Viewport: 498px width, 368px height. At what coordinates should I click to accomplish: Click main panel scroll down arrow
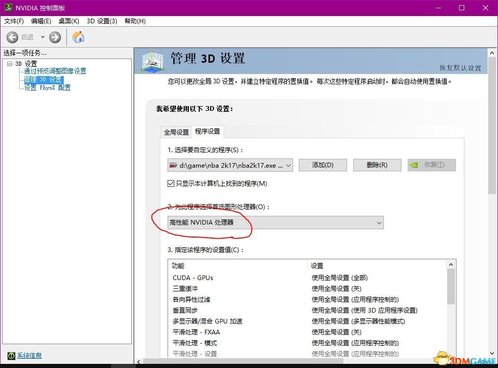tap(492, 353)
